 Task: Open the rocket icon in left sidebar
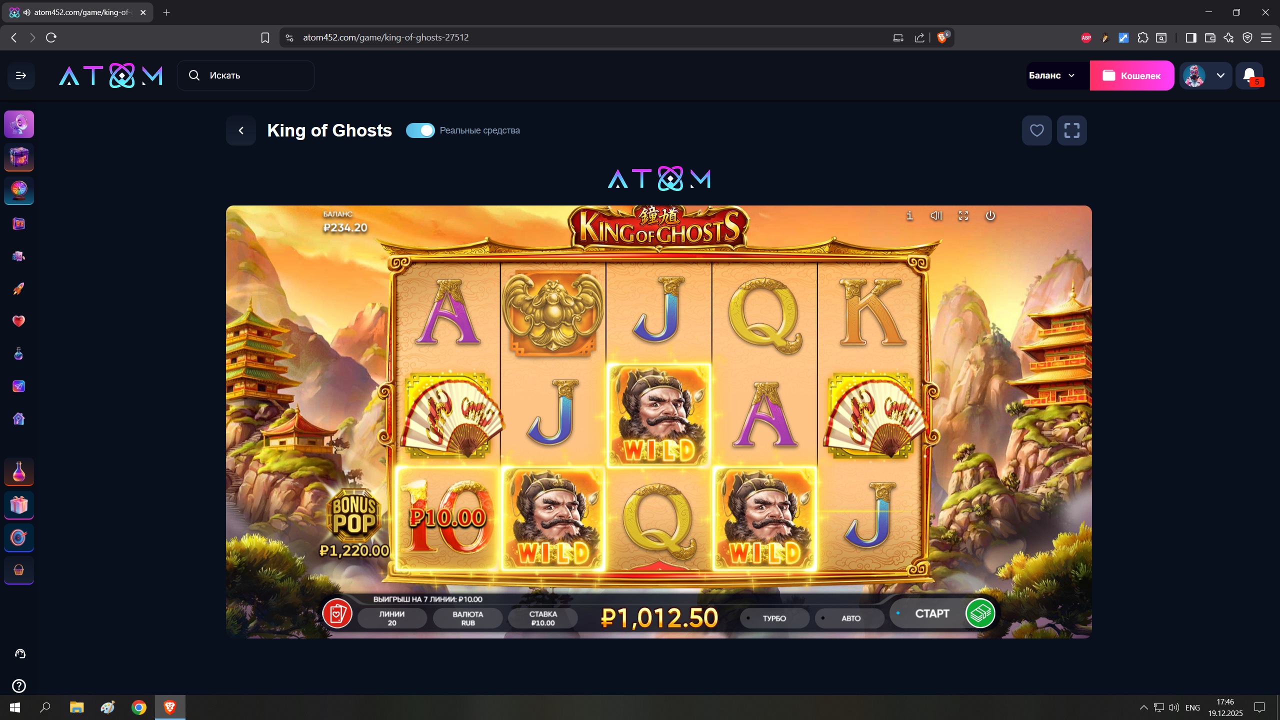point(18,288)
